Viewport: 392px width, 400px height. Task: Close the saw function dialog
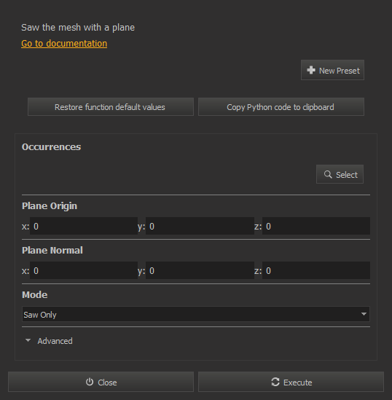(101, 382)
